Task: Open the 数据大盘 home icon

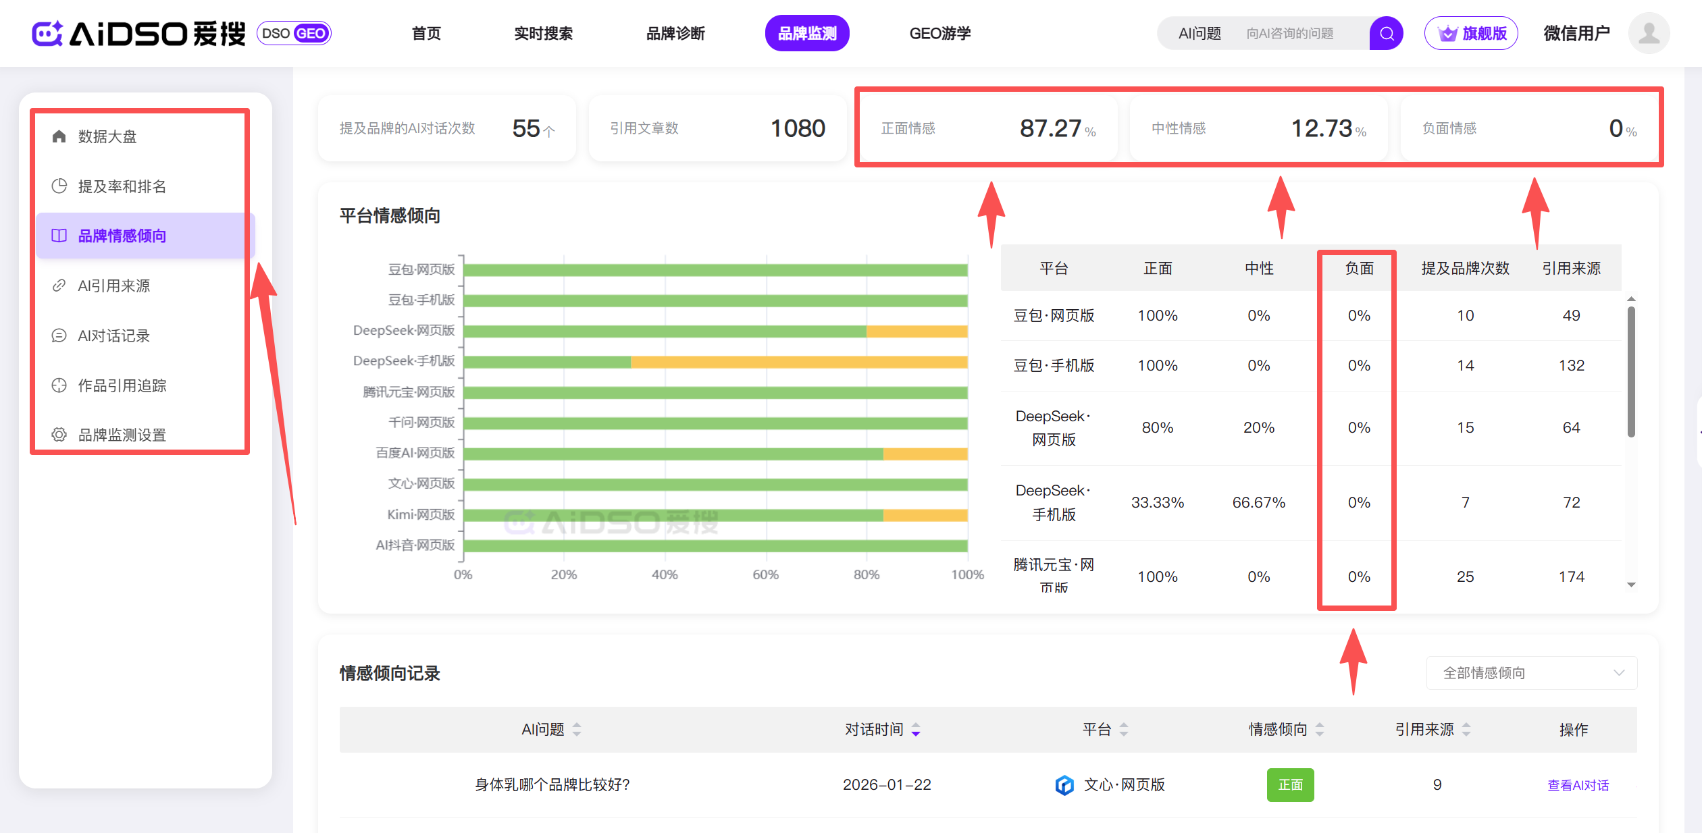Action: tap(59, 136)
